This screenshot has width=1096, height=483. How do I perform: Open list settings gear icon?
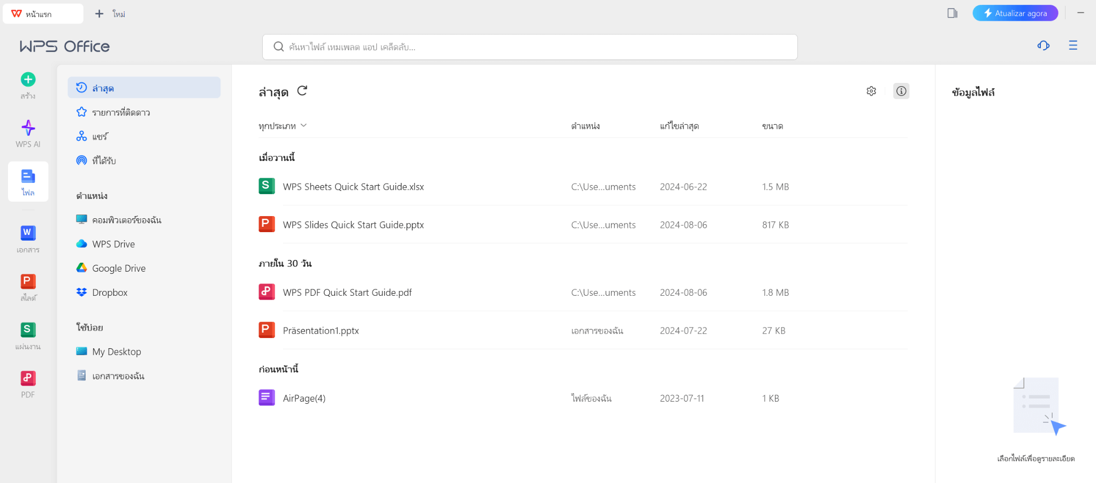871,91
